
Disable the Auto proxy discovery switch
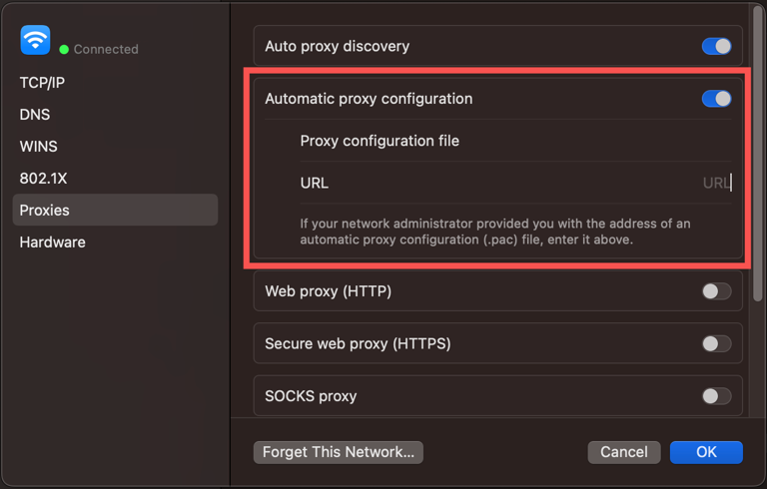coord(716,47)
